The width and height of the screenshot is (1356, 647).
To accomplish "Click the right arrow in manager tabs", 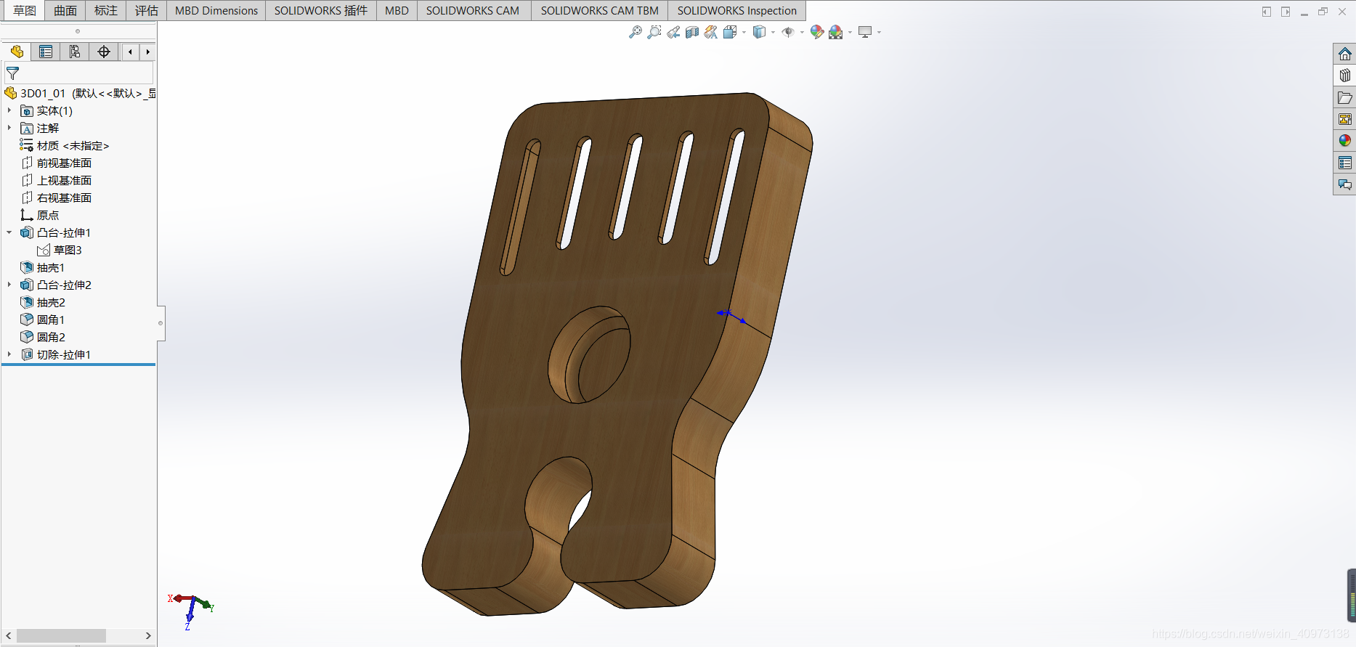I will point(147,52).
